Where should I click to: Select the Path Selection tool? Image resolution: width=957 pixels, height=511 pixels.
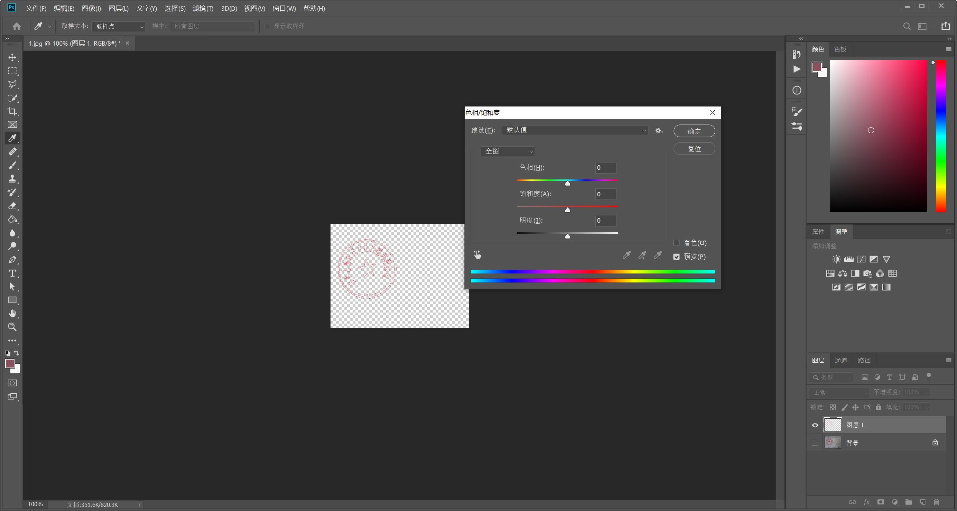click(x=12, y=287)
